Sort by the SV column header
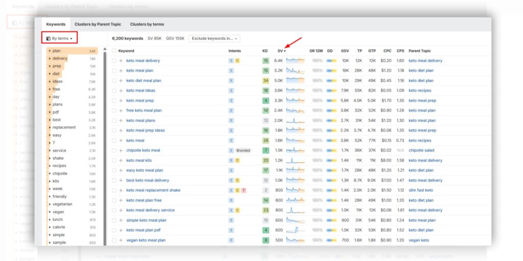The height and width of the screenshot is (261, 523). pos(281,51)
